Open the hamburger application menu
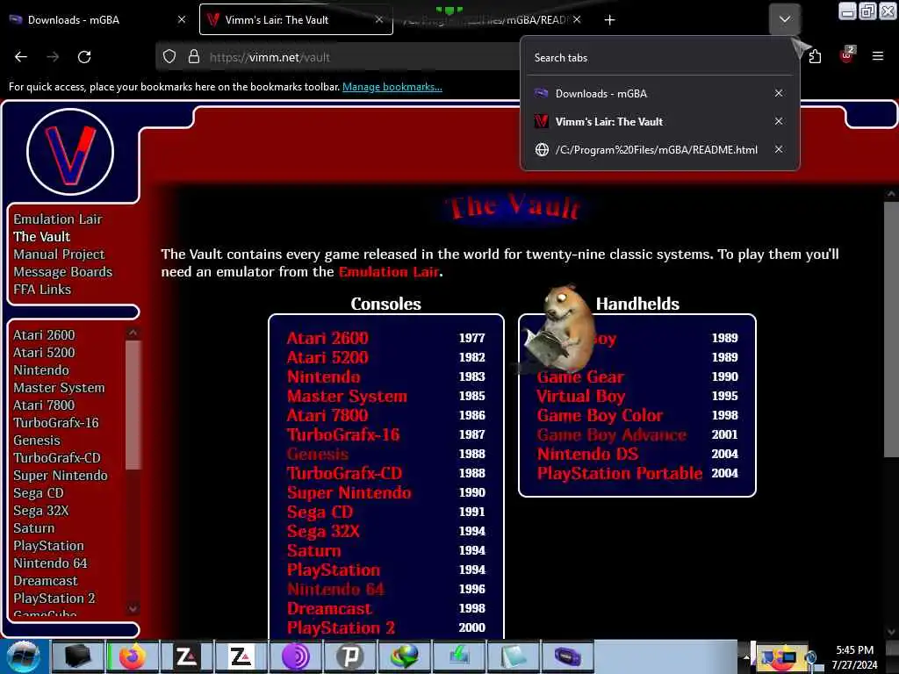This screenshot has width=899, height=674. (877, 56)
